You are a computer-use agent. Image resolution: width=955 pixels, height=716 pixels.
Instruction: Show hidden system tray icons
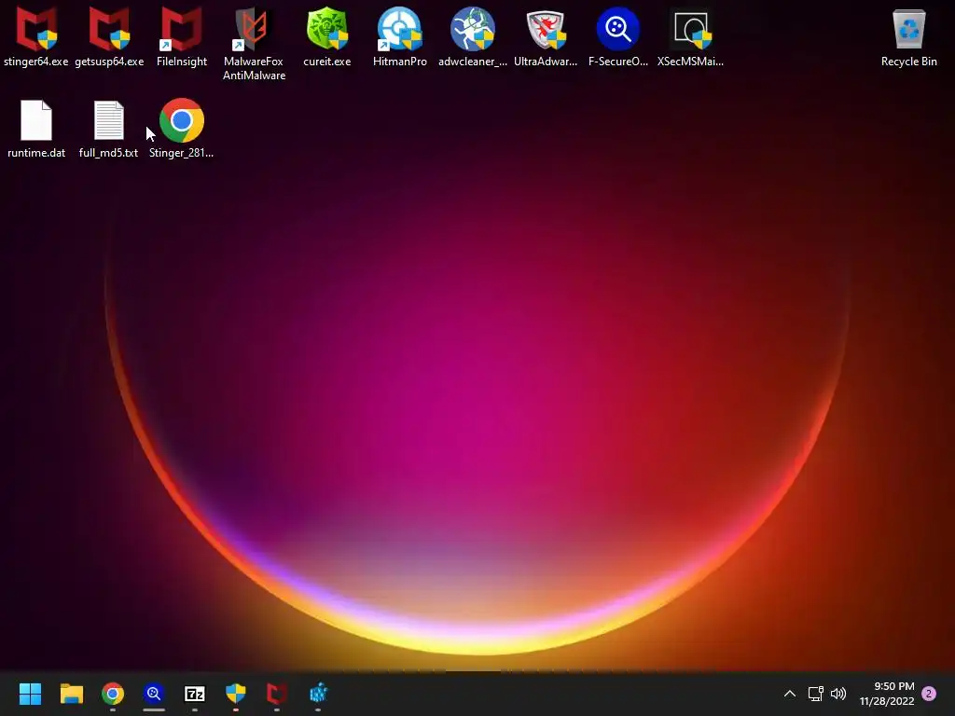coord(789,694)
